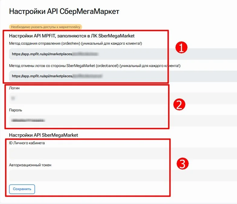Click the Настройки API SberMegaMarket section heading
The image size is (237, 204).
pyautogui.click(x=43, y=135)
